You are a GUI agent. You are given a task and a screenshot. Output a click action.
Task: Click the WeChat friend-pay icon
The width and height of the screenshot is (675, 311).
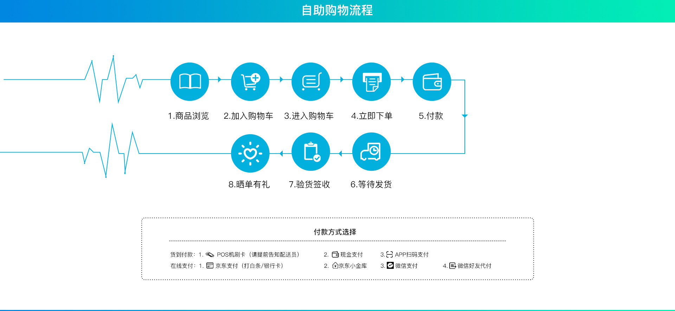(453, 266)
